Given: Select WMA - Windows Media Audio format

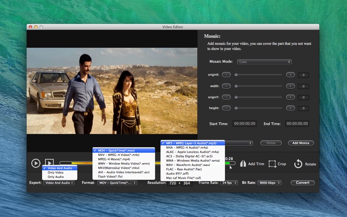Looking at the screenshot, I should click(x=193, y=161).
